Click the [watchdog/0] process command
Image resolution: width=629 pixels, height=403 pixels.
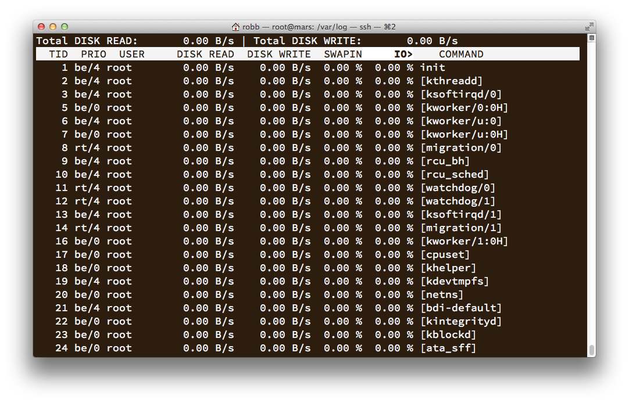(458, 188)
